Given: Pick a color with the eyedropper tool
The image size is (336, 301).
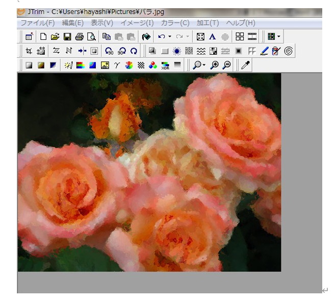Looking at the screenshot, I should [245, 65].
